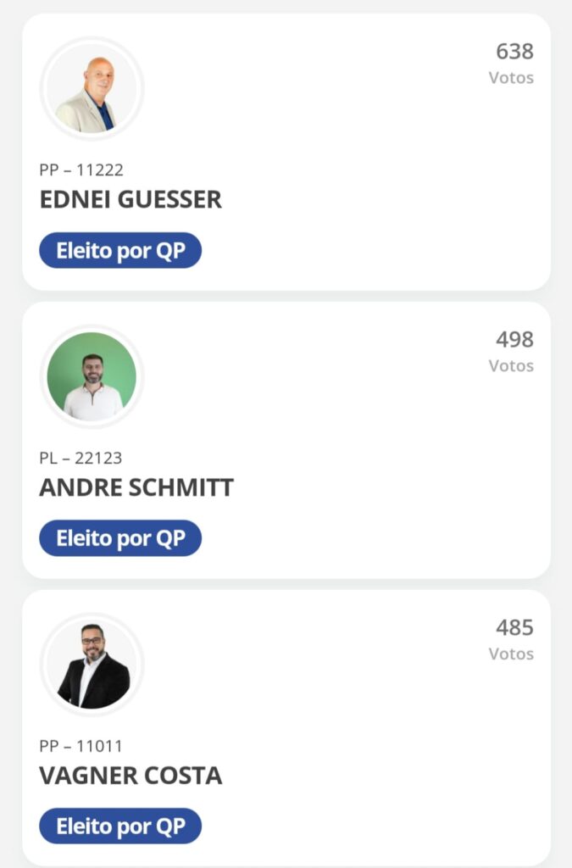
Task: Click the 'Votos' label under 485
Action: point(511,654)
